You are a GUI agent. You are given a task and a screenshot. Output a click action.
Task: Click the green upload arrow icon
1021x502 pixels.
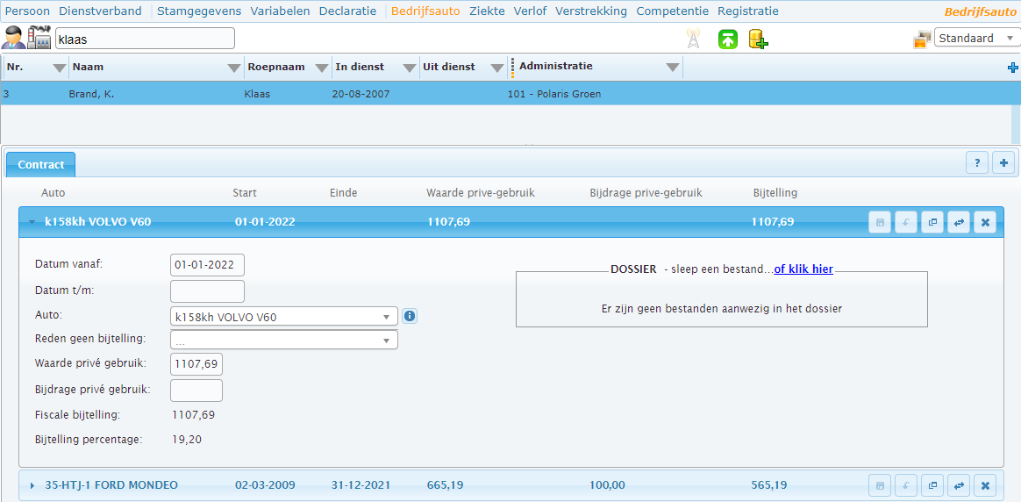727,39
